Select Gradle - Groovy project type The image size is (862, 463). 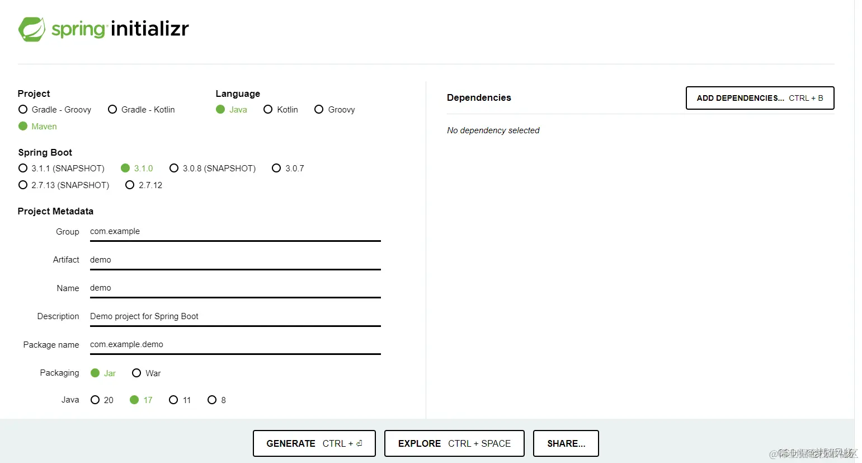[55, 110]
